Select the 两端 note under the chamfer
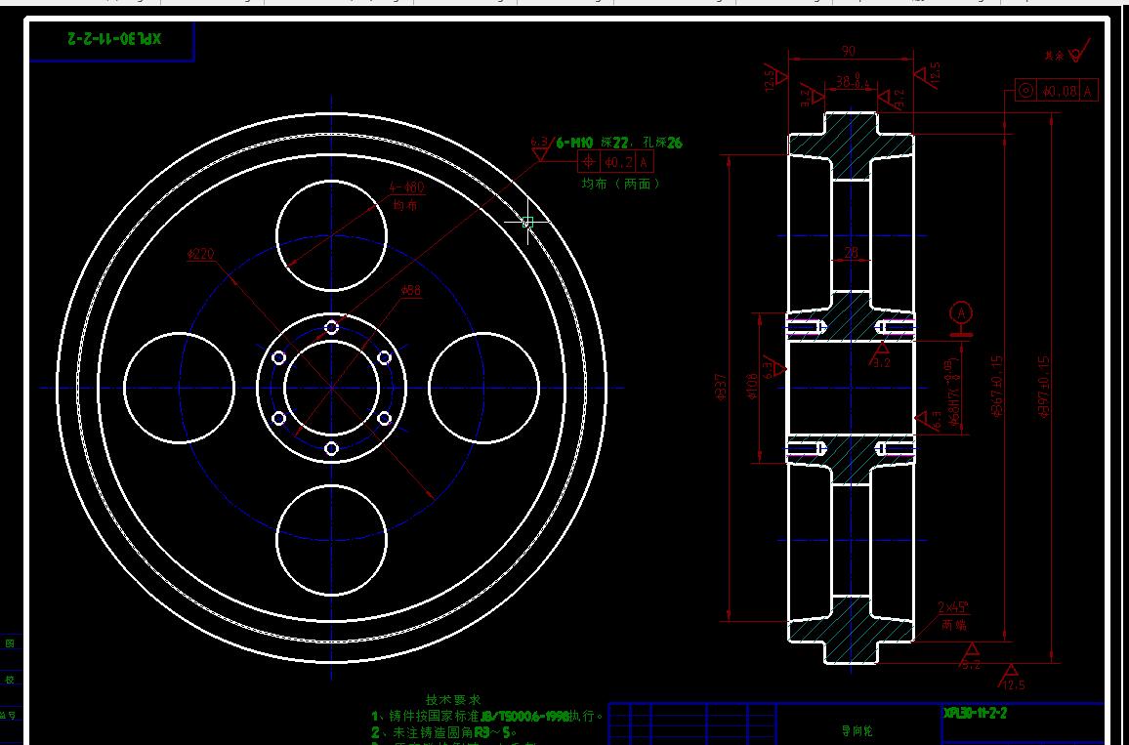 point(955,626)
